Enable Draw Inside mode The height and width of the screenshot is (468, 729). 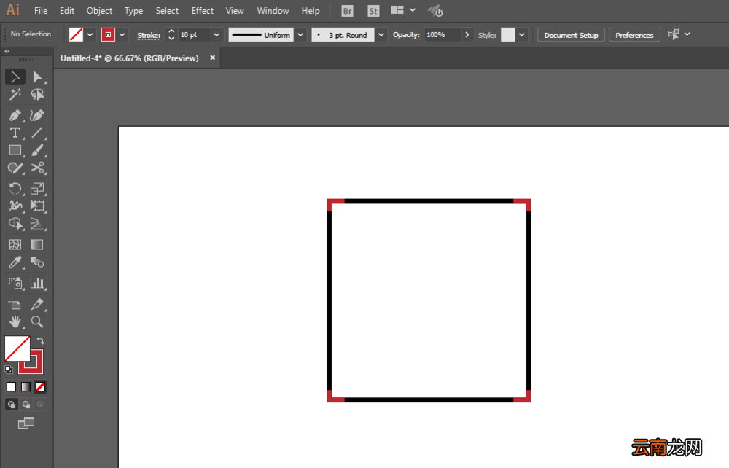pos(40,405)
